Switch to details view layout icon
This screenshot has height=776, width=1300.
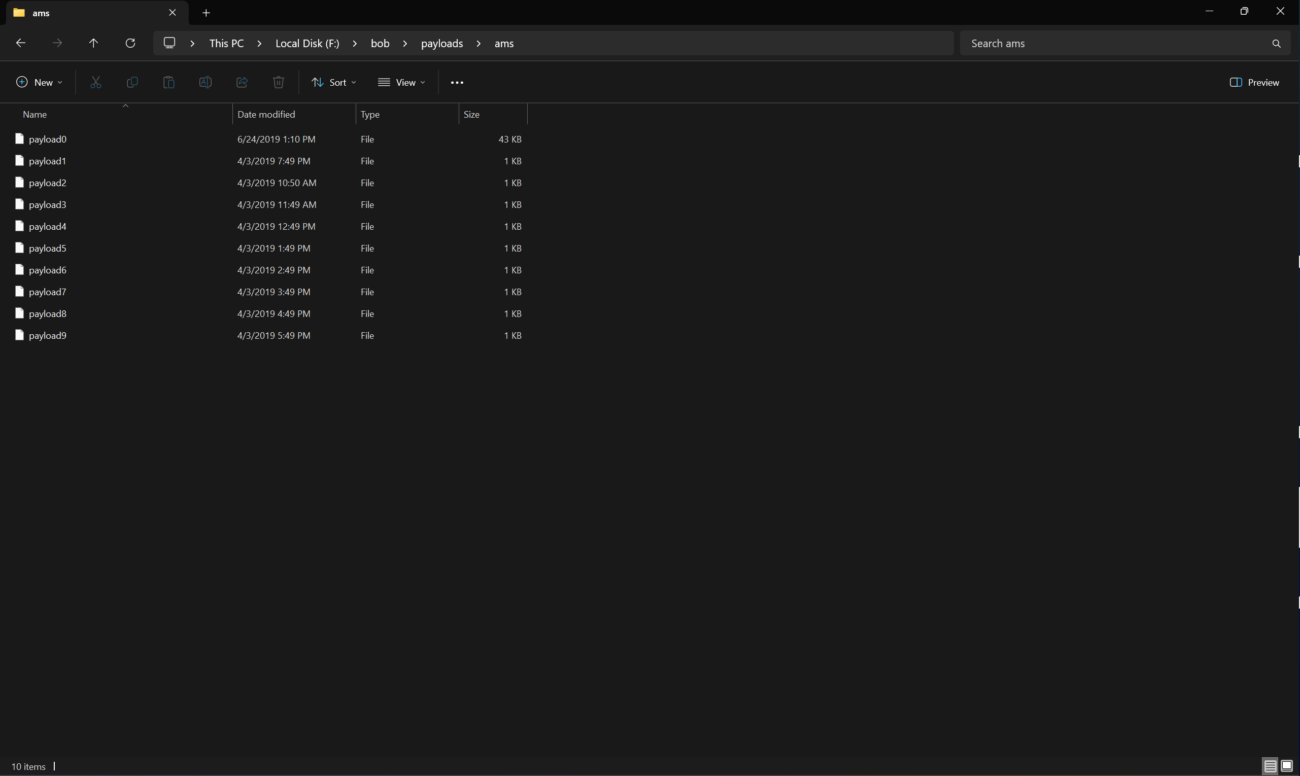1270,766
